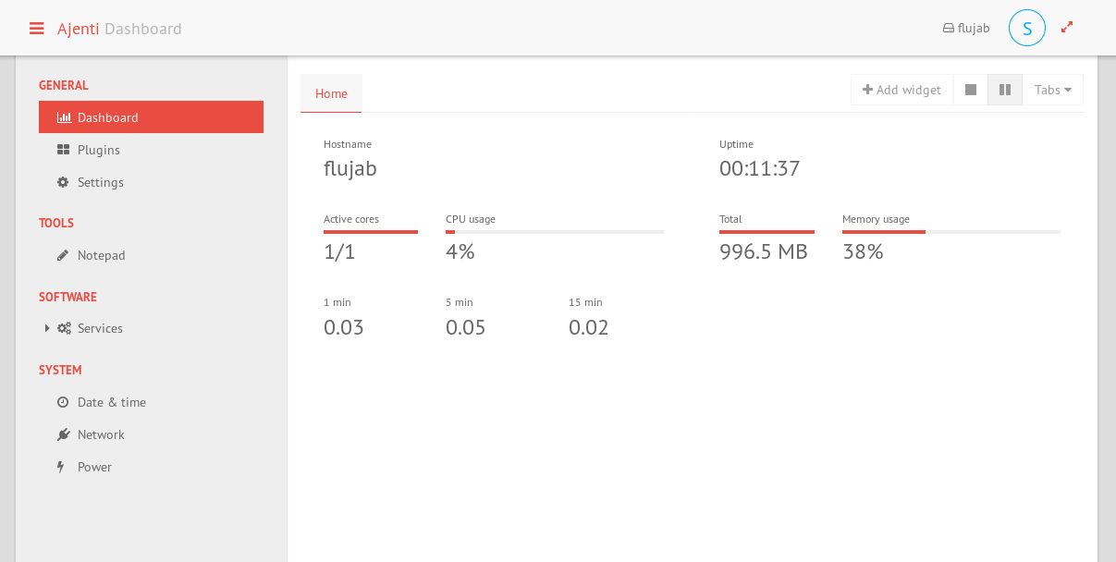This screenshot has width=1116, height=562.
Task: Toggle fullscreen with the red expand icon
Action: pos(1067,28)
